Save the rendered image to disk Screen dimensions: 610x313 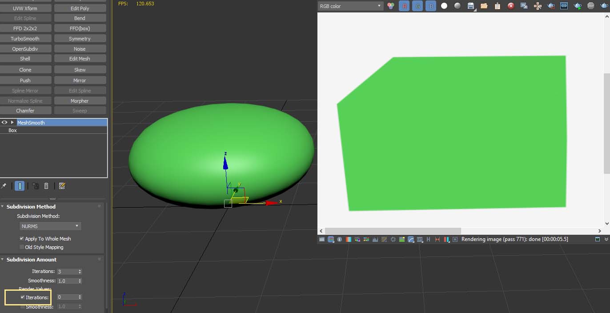coord(470,6)
